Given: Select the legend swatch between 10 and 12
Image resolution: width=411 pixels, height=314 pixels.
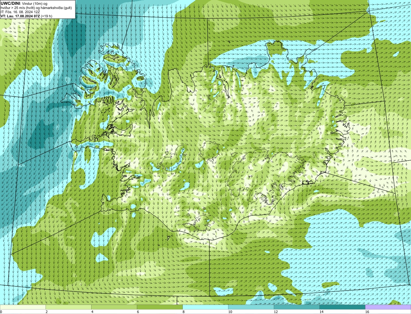Looking at the screenshot, I should [x=251, y=307].
